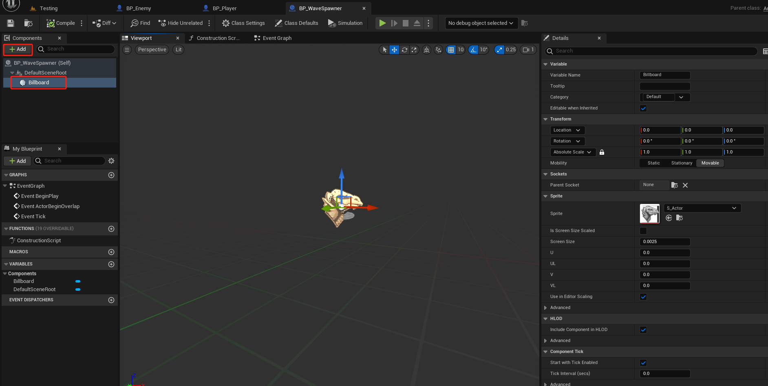Click the sprite texture thumbnail
The width and height of the screenshot is (768, 386).
(x=650, y=214)
